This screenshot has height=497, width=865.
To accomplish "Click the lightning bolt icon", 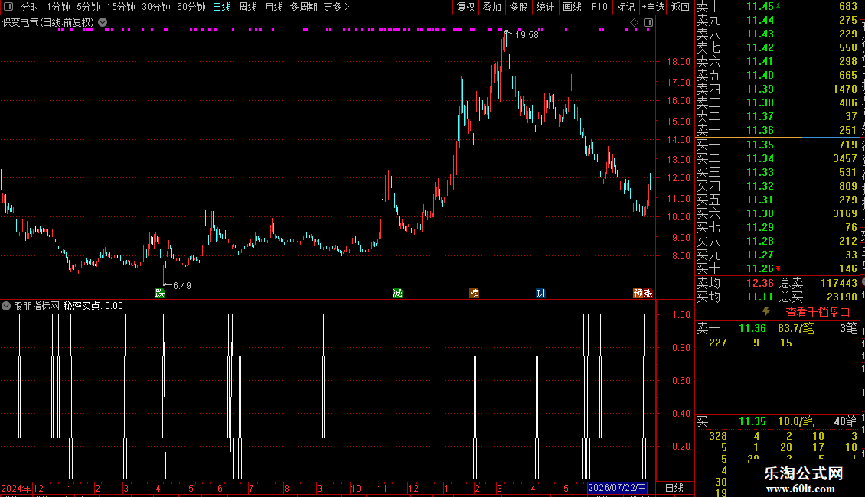I will 766,312.
